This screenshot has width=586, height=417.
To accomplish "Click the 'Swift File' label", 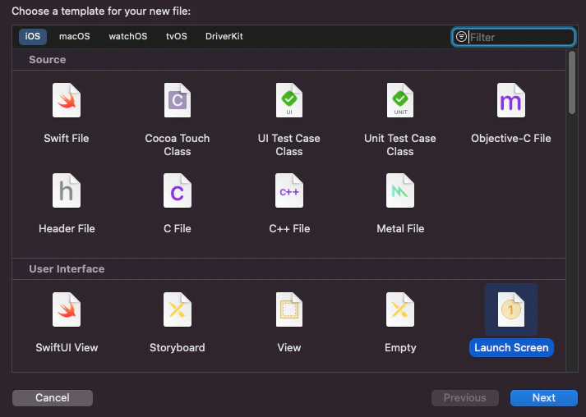I will click(x=67, y=139).
